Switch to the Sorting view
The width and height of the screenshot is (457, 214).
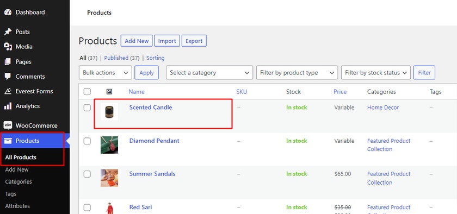tap(156, 58)
